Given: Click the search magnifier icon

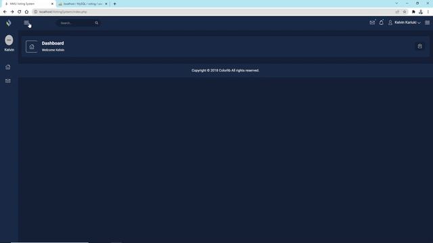Looking at the screenshot, I should coord(96,23).
